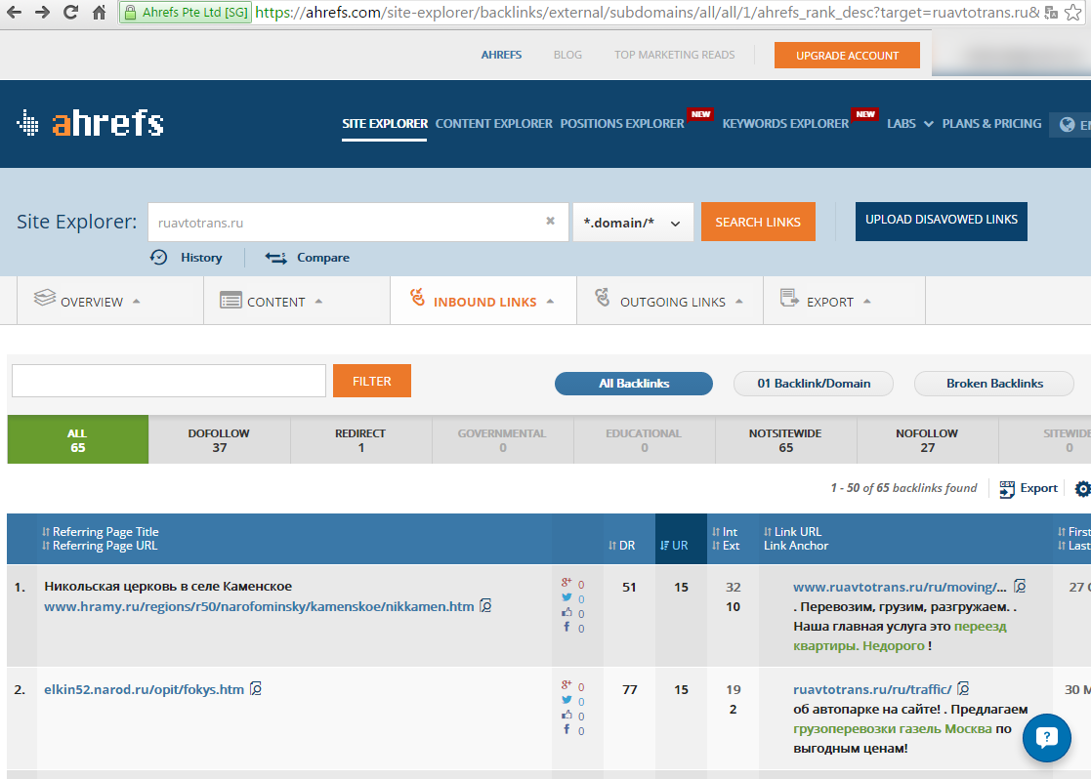1091x779 pixels.
Task: Sort by DR column
Action: [621, 546]
